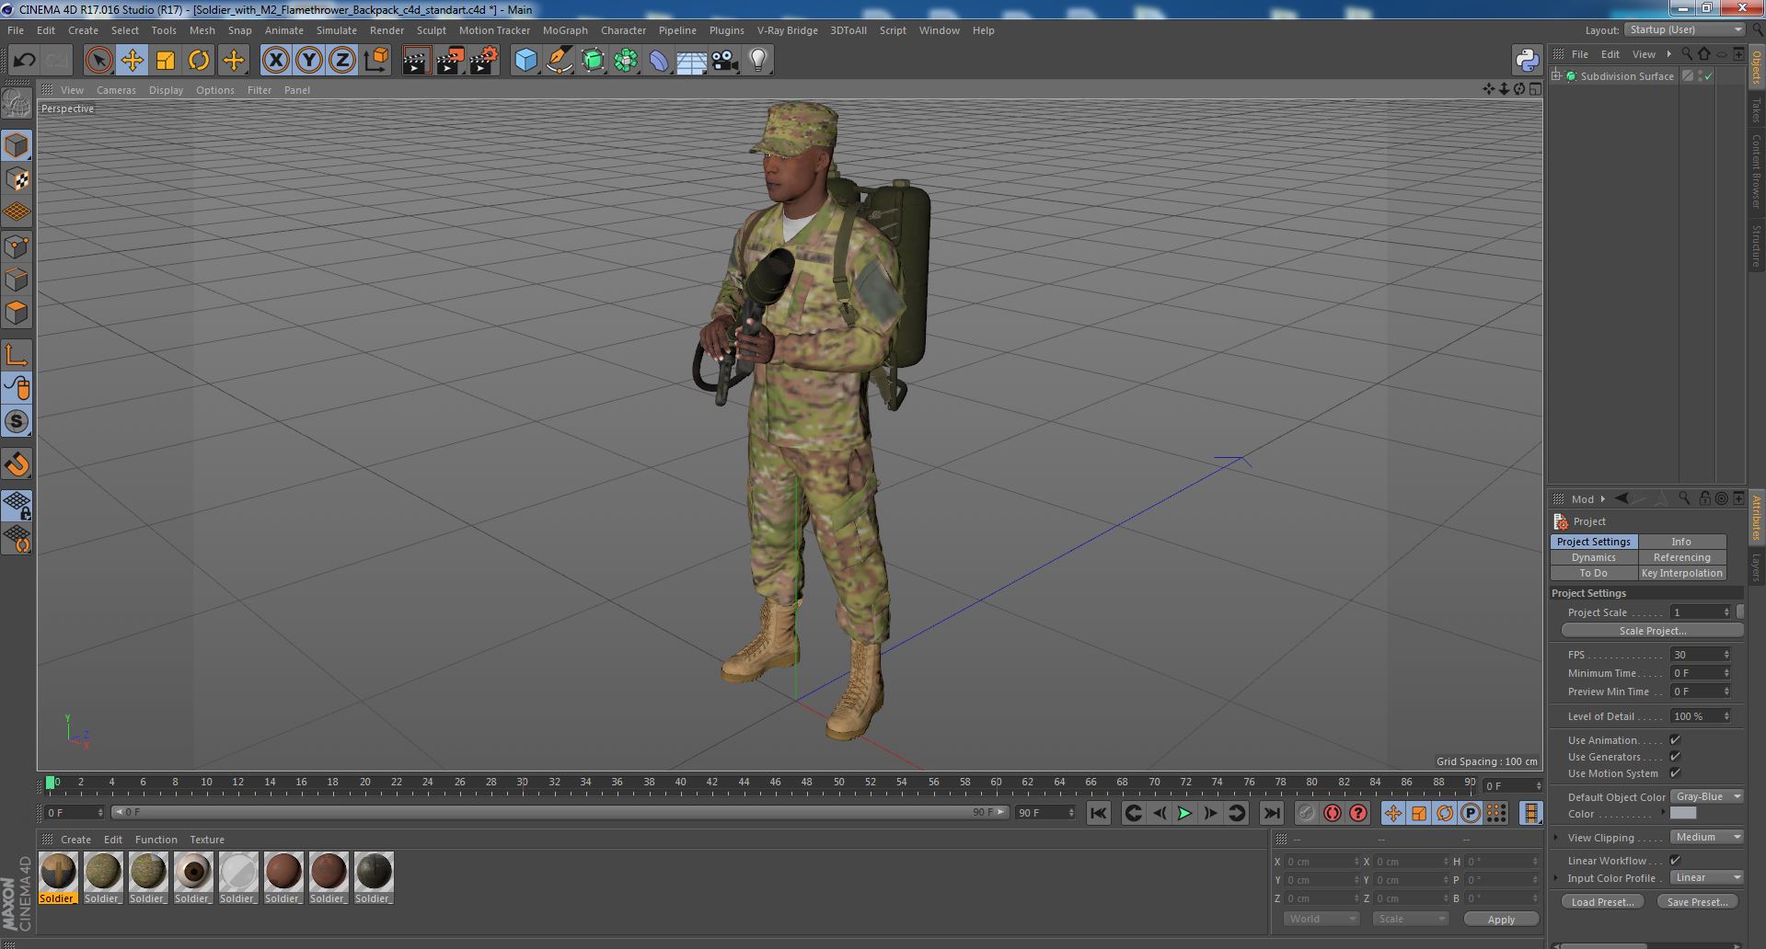Screen dimensions: 1766x949
Task: Click the magnet Soft Selection icon
Action: pos(17,464)
